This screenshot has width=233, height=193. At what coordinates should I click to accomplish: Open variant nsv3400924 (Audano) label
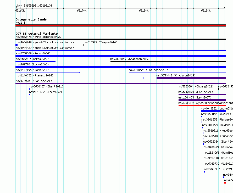218,147
